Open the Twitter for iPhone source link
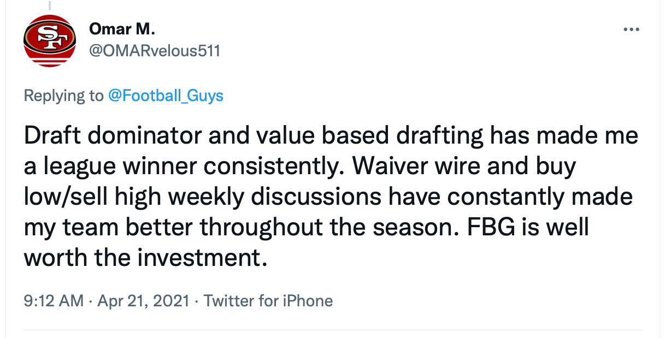Screen dimensions: 671x338 click(x=268, y=300)
